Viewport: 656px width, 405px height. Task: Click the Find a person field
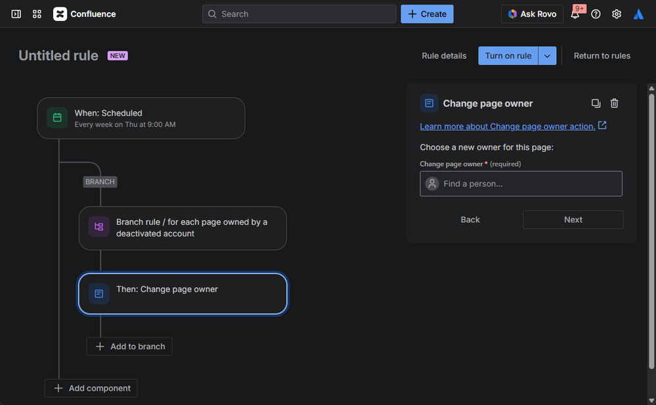521,183
